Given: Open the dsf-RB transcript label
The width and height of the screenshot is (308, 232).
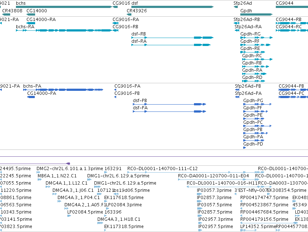Looking at the screenshot, I should (x=139, y=34).
